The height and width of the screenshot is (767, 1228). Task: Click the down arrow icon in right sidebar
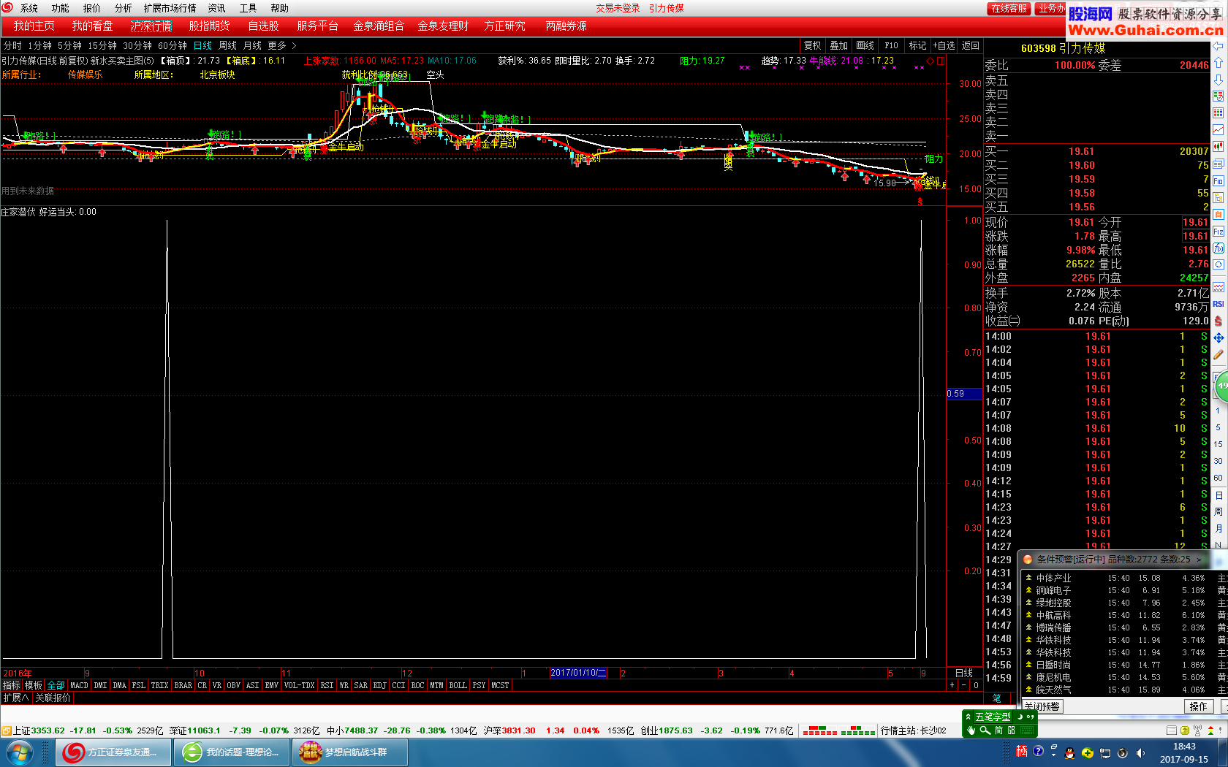pos(1218,80)
